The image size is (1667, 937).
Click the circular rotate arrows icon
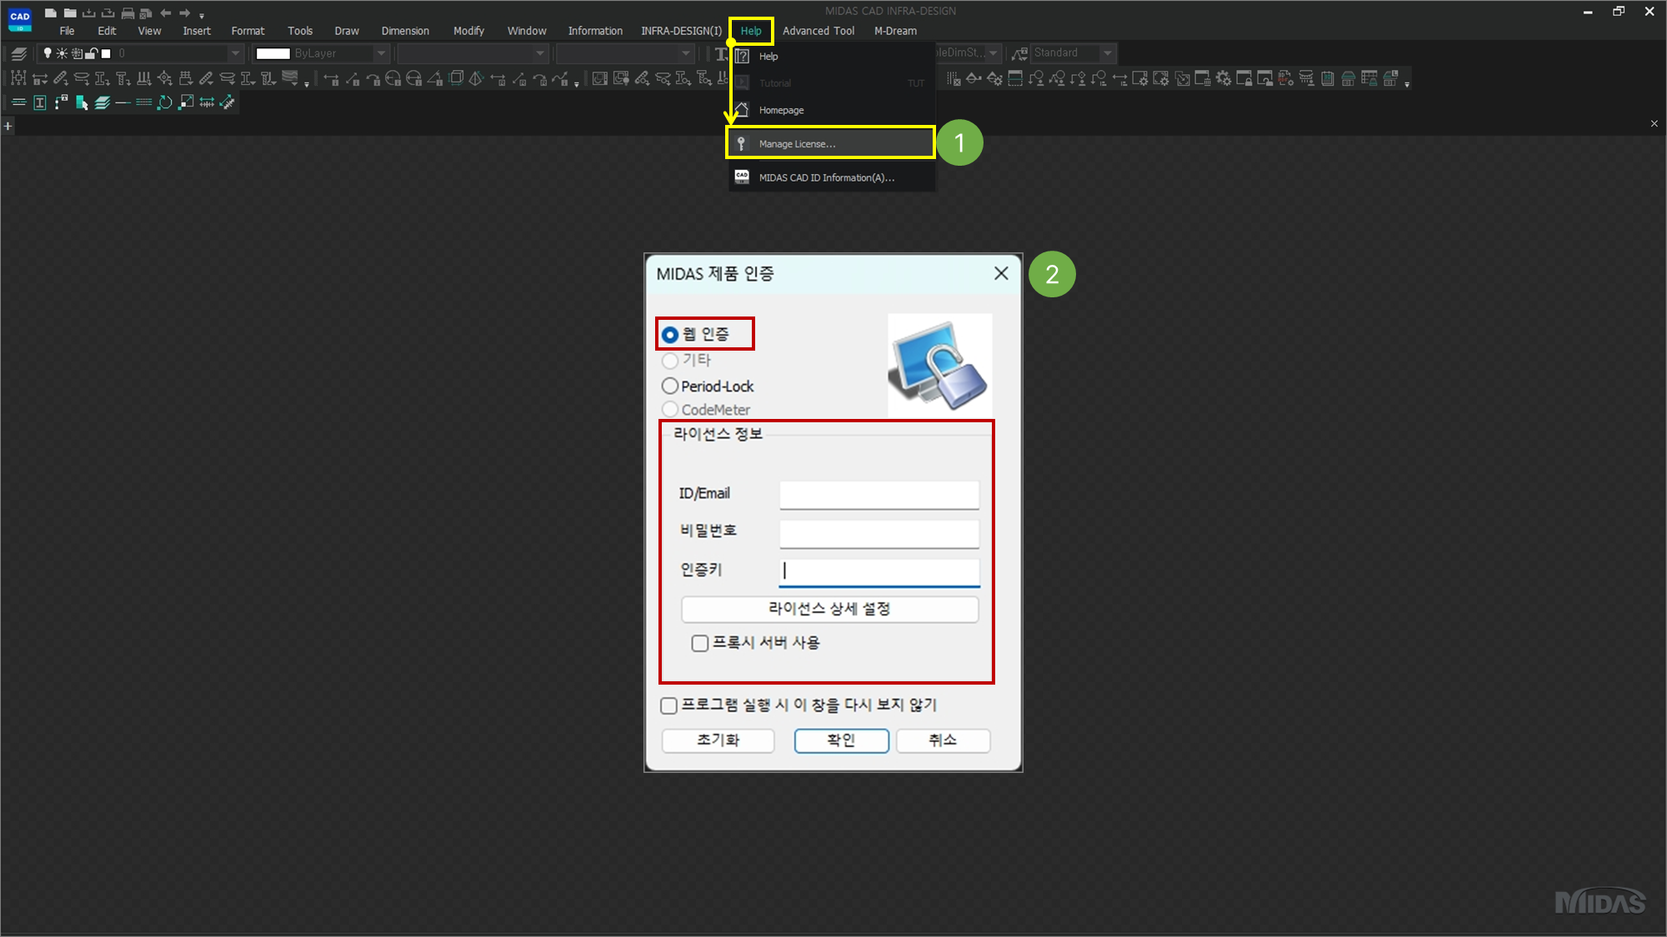click(x=165, y=102)
